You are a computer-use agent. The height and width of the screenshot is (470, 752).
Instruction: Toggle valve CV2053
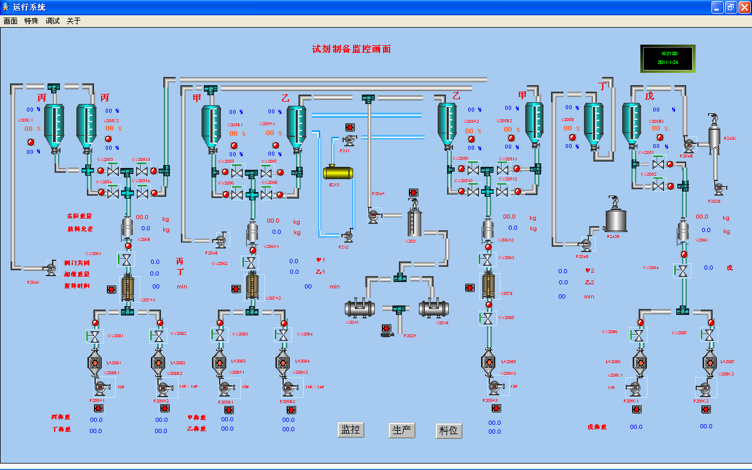tap(113, 171)
